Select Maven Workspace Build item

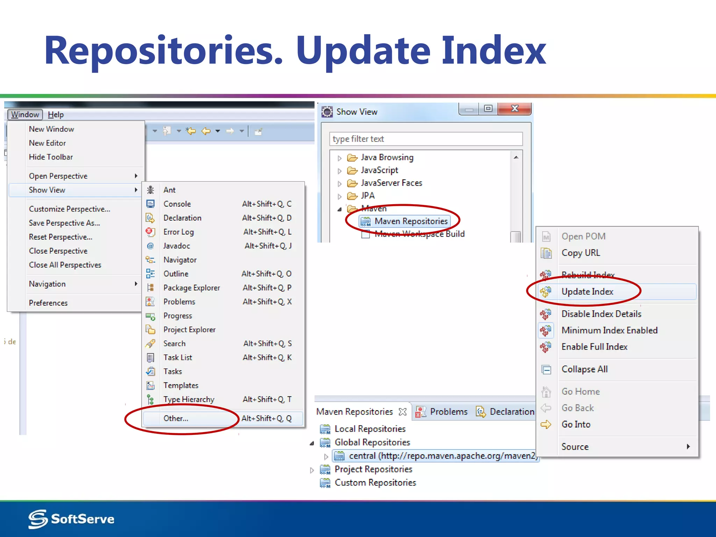pyautogui.click(x=413, y=234)
